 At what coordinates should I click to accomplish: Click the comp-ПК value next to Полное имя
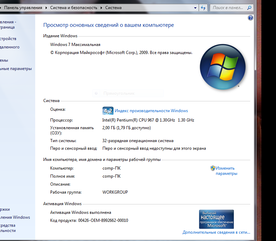[112, 176]
